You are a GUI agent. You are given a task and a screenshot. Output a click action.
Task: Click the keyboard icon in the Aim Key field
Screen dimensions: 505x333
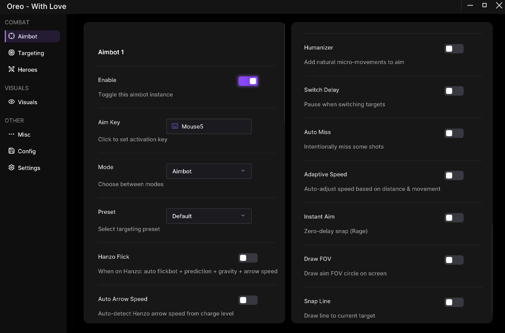[x=175, y=126]
